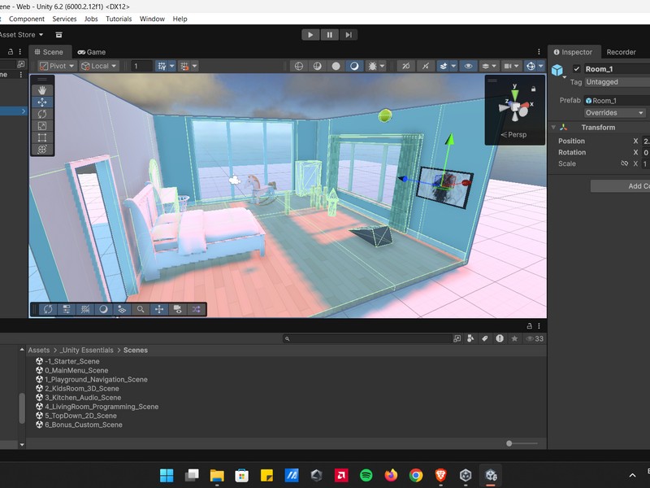Toggle proportional scale link icon

coord(624,163)
